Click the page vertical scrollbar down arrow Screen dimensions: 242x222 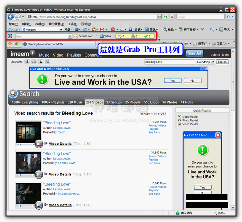(233, 207)
